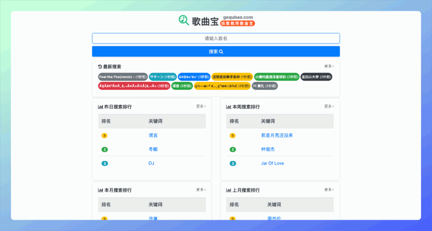The width and height of the screenshot is (432, 231).
Task: Click the blue 搜索 button
Action: tap(215, 52)
